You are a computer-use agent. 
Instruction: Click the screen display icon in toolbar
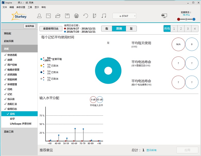(164, 16)
